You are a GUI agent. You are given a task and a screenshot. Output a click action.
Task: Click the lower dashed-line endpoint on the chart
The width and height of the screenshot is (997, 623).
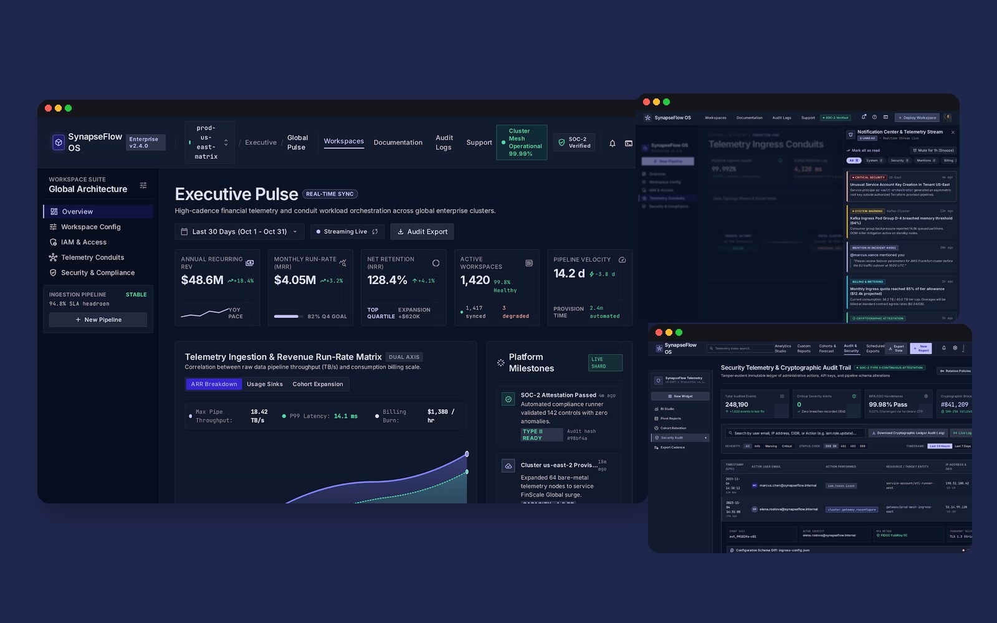point(467,472)
